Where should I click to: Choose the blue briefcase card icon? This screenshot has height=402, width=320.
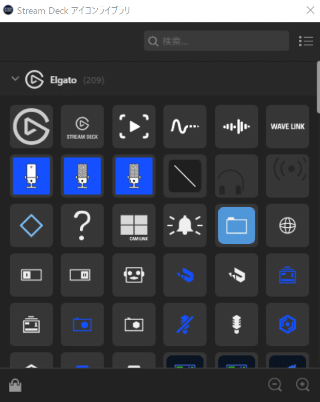click(x=288, y=275)
